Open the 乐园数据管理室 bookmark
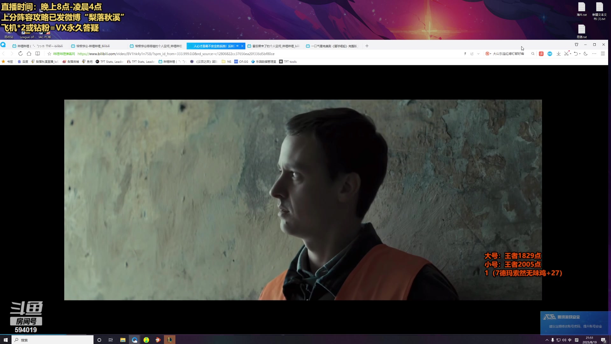Viewport: 611px width, 344px height. 263,61
